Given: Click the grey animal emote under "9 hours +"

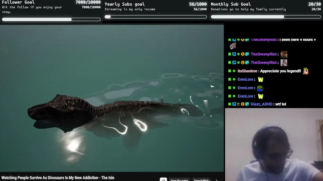Looking at the screenshot, I should tap(233, 46).
